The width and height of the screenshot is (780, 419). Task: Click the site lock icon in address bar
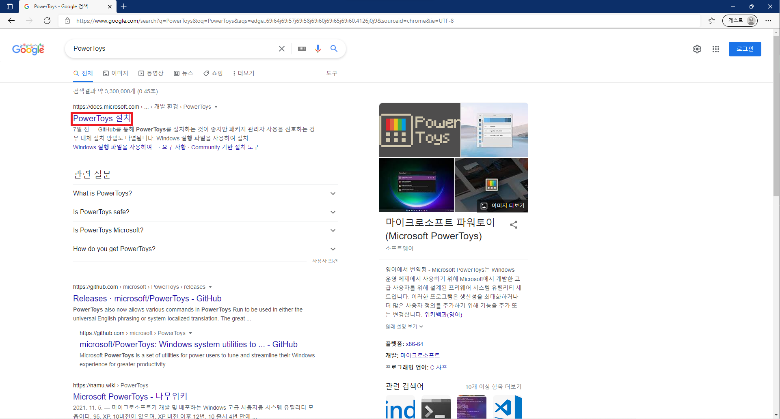67,21
